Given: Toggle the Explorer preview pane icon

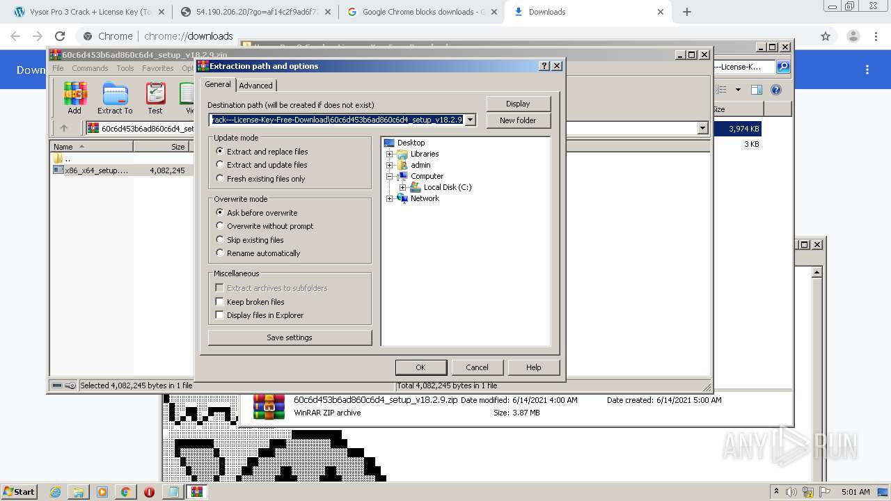Looking at the screenshot, I should pyautogui.click(x=757, y=90).
